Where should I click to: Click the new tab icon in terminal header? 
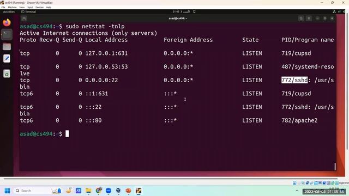(x=24, y=19)
